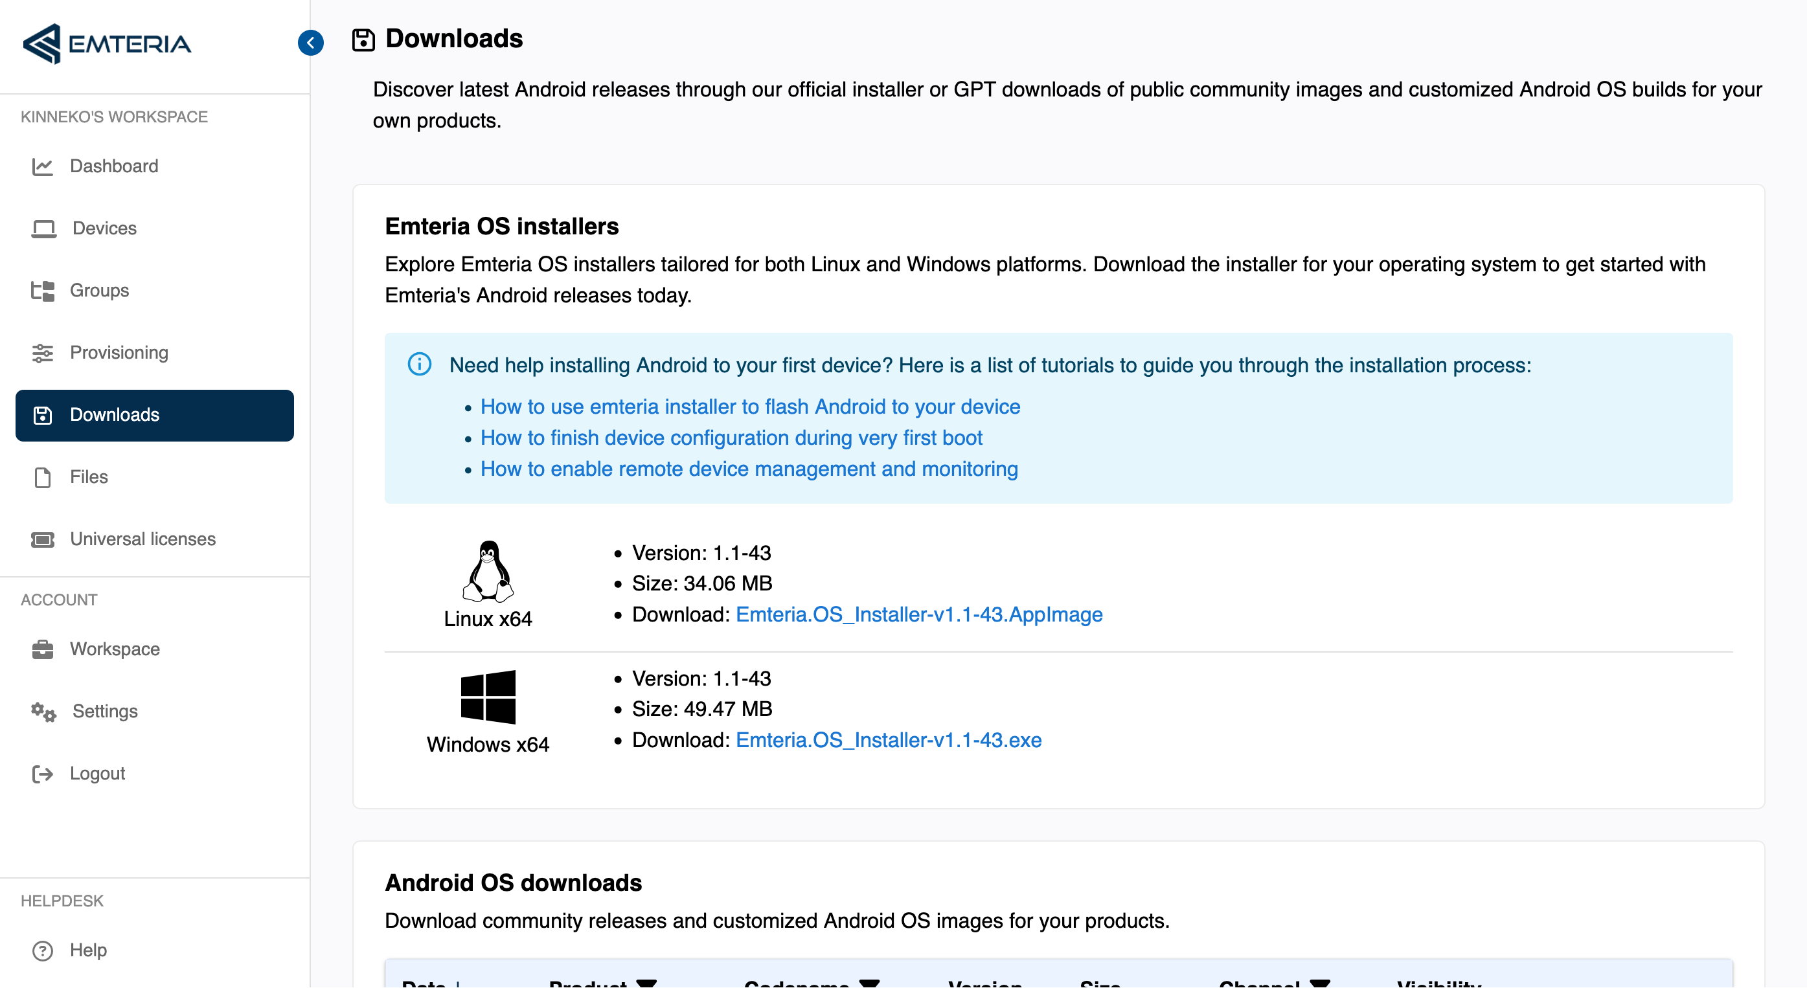The image size is (1807, 988).
Task: Click the floppy disk icon beside the Downloads title
Action: (x=363, y=40)
